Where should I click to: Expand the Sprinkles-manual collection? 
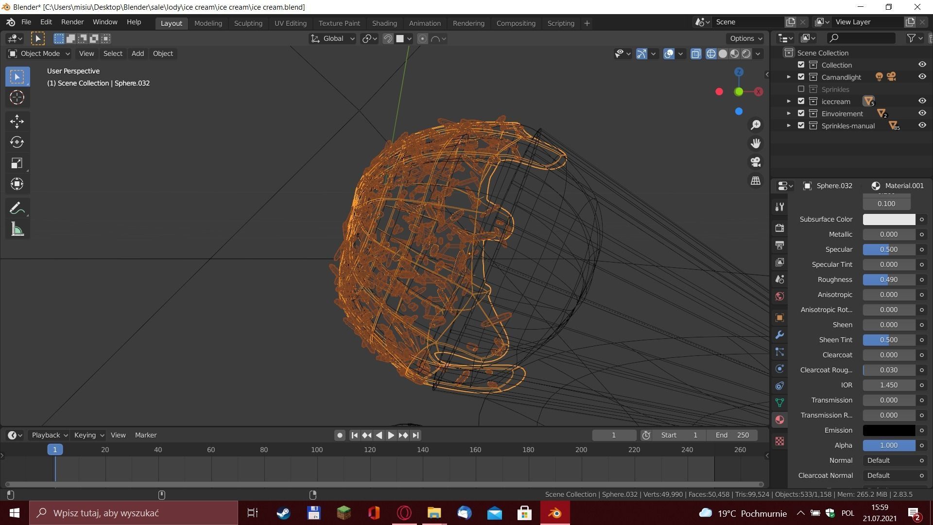[x=789, y=126]
